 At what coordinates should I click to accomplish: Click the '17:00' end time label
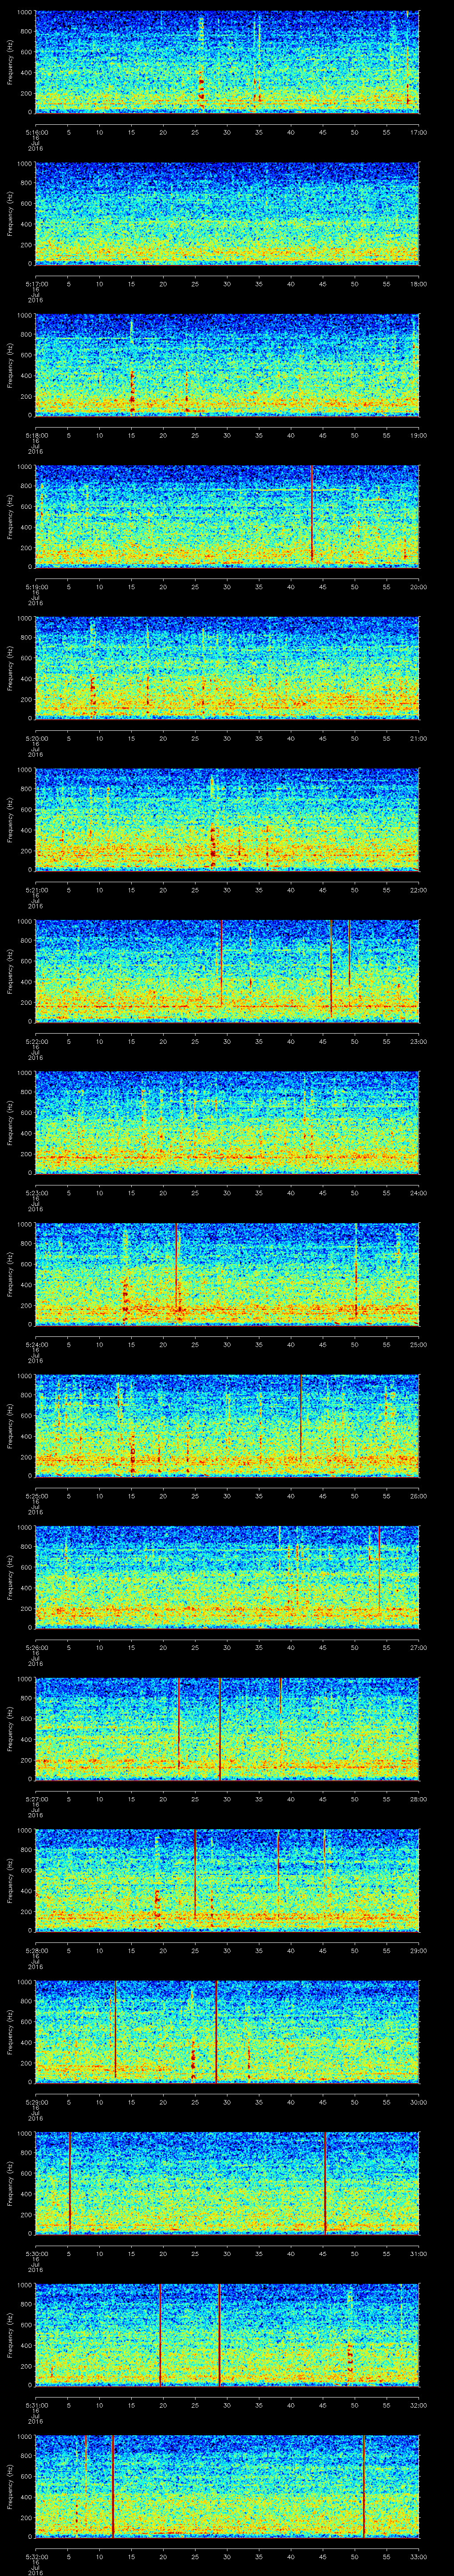coord(419,132)
